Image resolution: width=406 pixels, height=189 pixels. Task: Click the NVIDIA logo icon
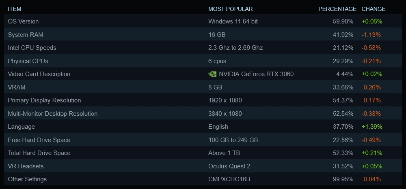212,74
